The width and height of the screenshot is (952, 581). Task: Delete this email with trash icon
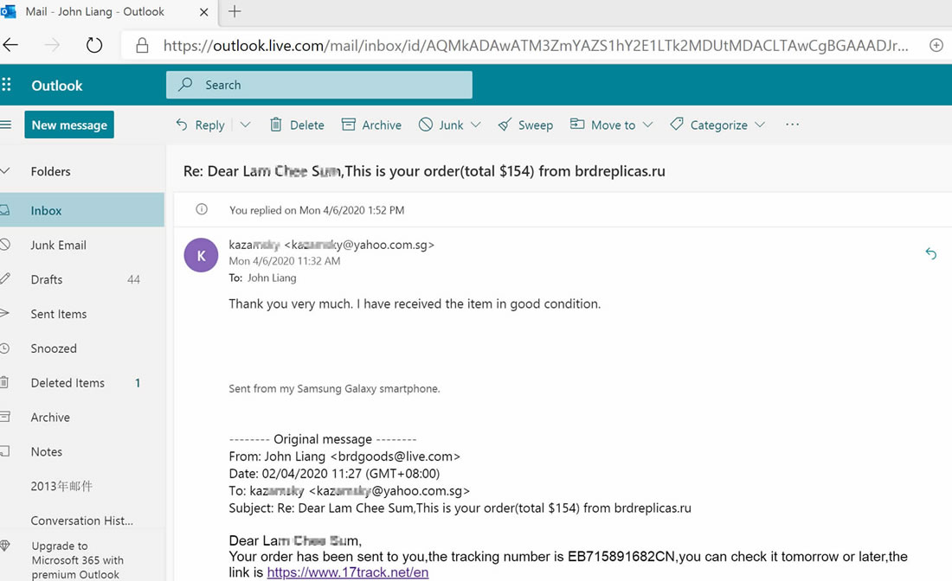tap(276, 124)
